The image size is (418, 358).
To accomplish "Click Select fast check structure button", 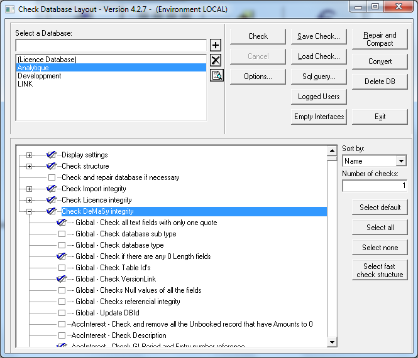I will pos(380,270).
